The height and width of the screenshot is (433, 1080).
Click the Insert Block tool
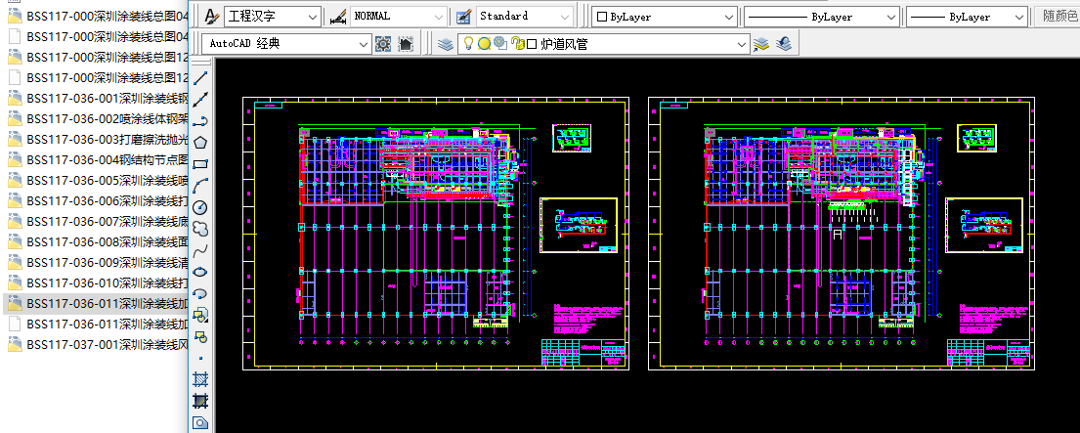tap(200, 316)
